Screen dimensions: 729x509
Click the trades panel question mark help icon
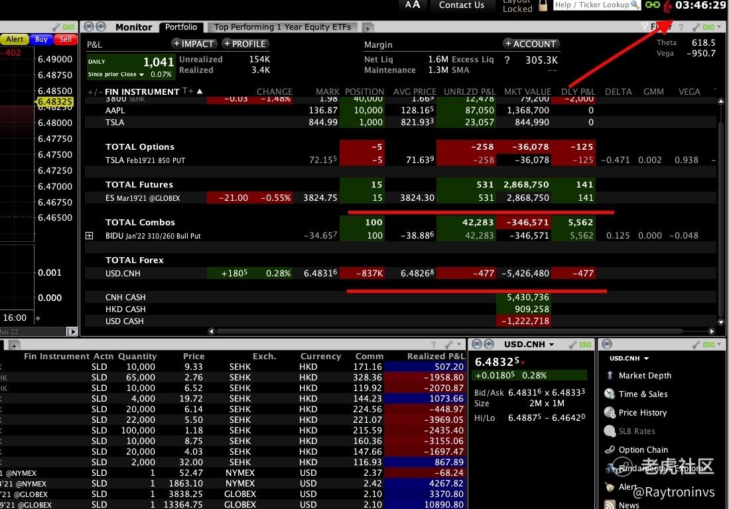click(434, 345)
